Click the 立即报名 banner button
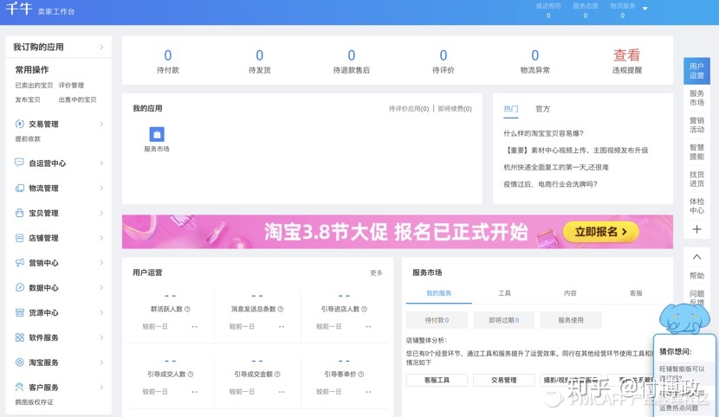719x417 pixels. click(600, 232)
